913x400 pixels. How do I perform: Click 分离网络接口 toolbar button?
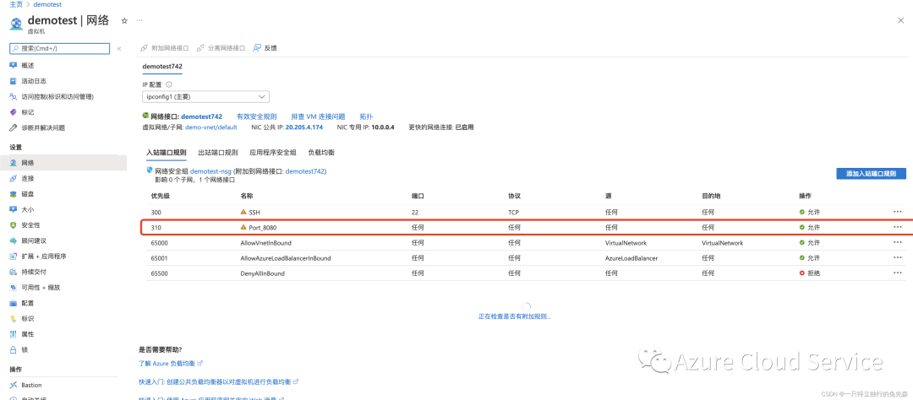(221, 48)
